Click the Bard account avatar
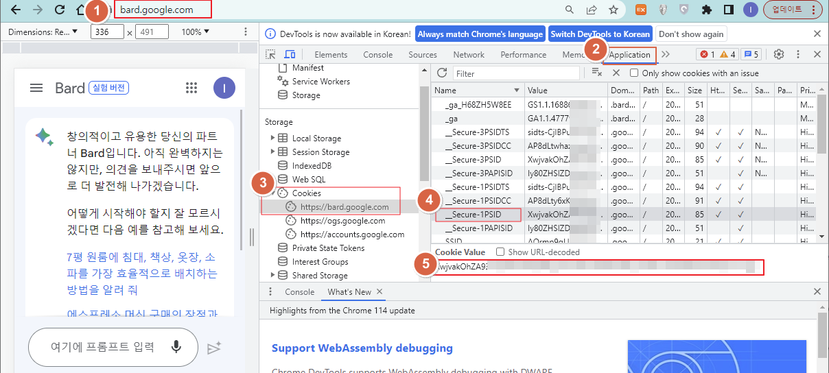829x373 pixels. pyautogui.click(x=224, y=88)
